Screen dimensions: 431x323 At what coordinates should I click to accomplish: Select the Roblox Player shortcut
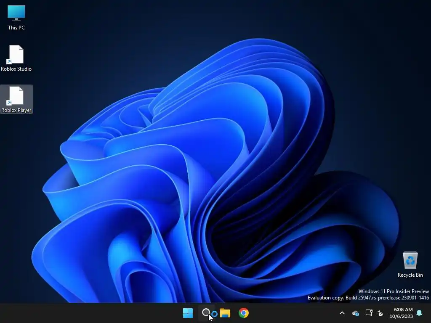(x=16, y=99)
